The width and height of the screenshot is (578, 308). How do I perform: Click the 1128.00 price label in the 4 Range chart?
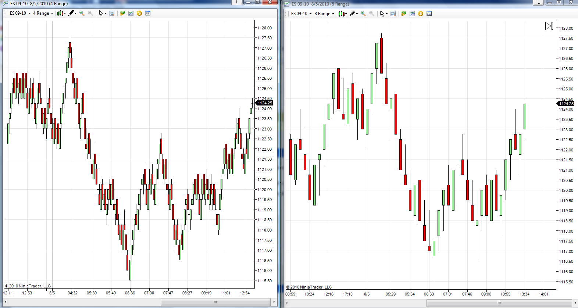(x=264, y=28)
